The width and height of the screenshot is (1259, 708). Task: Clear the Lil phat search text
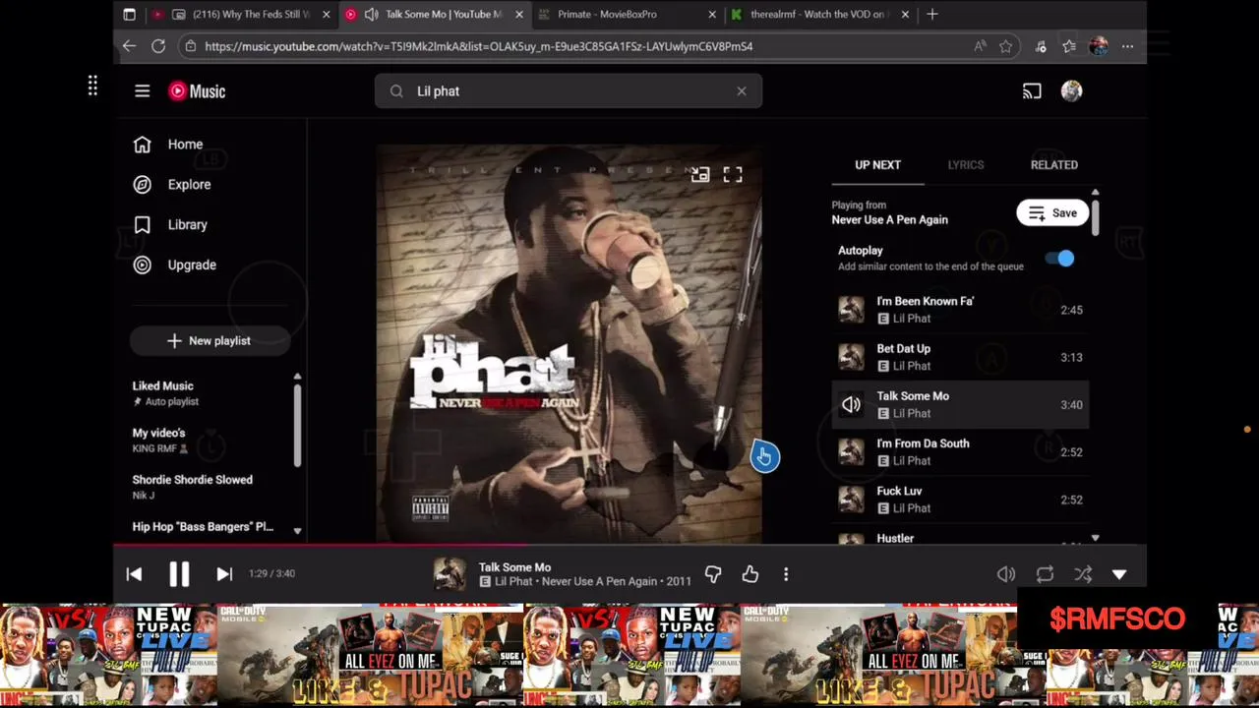[x=742, y=91]
